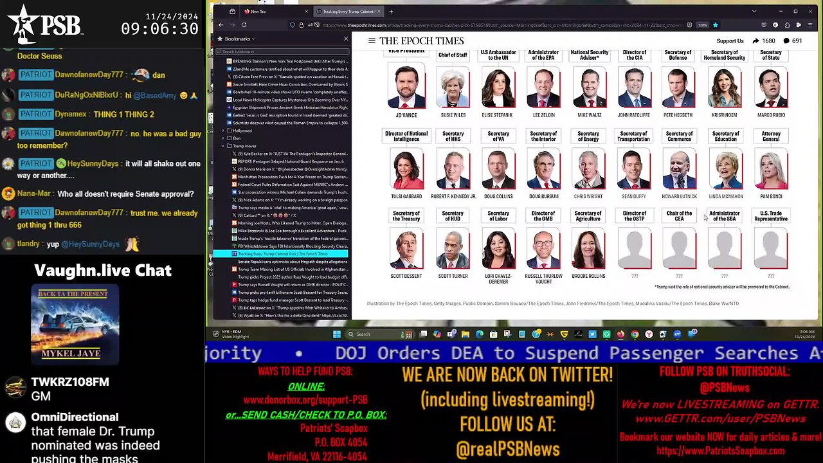Viewport: 823px width, 463px height.
Task: Click the 120% zoom indicator in address bar
Action: pyautogui.click(x=702, y=25)
